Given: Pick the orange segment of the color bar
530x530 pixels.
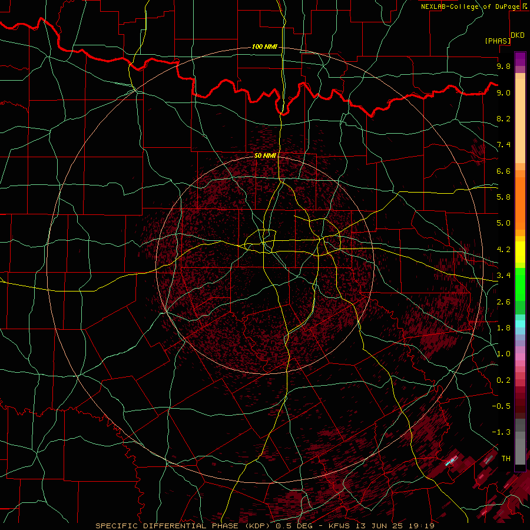Looking at the screenshot, I should (x=520, y=203).
